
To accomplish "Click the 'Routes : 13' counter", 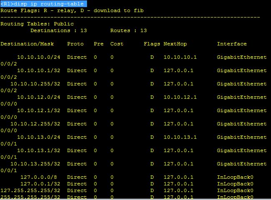I will 129,30.
